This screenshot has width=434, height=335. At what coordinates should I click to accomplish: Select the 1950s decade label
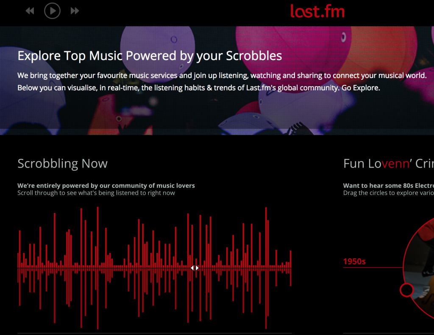click(354, 261)
